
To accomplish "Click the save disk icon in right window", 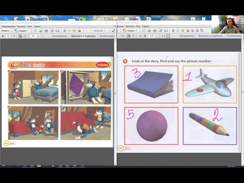I will pyautogui.click(x=144, y=30).
